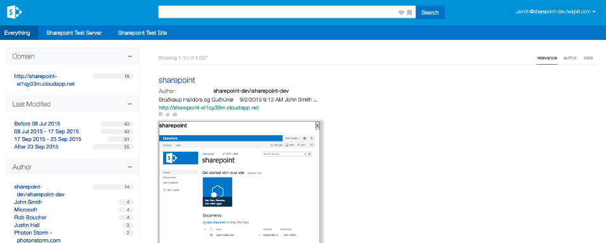The height and width of the screenshot is (243, 606).
Task: Open the John Smith dropdown in the preview
Action: [292, 138]
